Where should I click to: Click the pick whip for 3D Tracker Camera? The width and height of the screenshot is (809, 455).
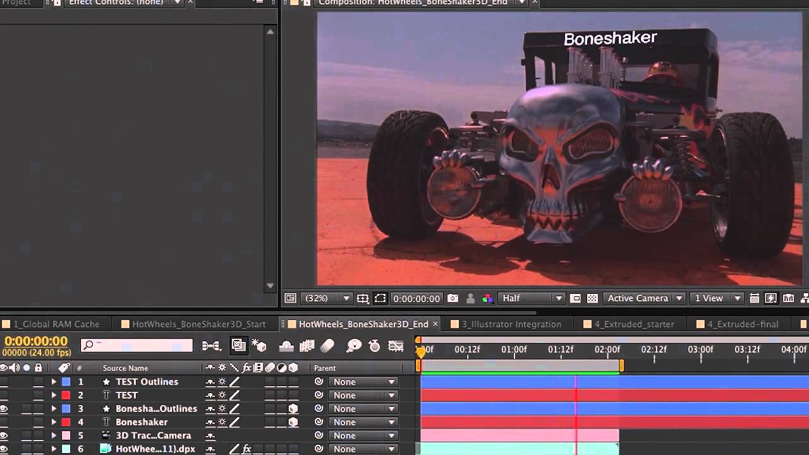(x=319, y=435)
